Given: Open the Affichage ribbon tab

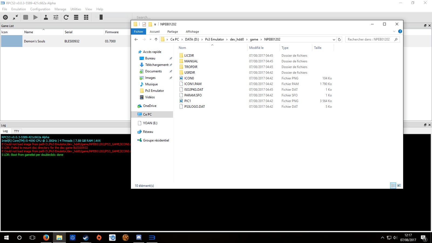Looking at the screenshot, I should click(192, 32).
